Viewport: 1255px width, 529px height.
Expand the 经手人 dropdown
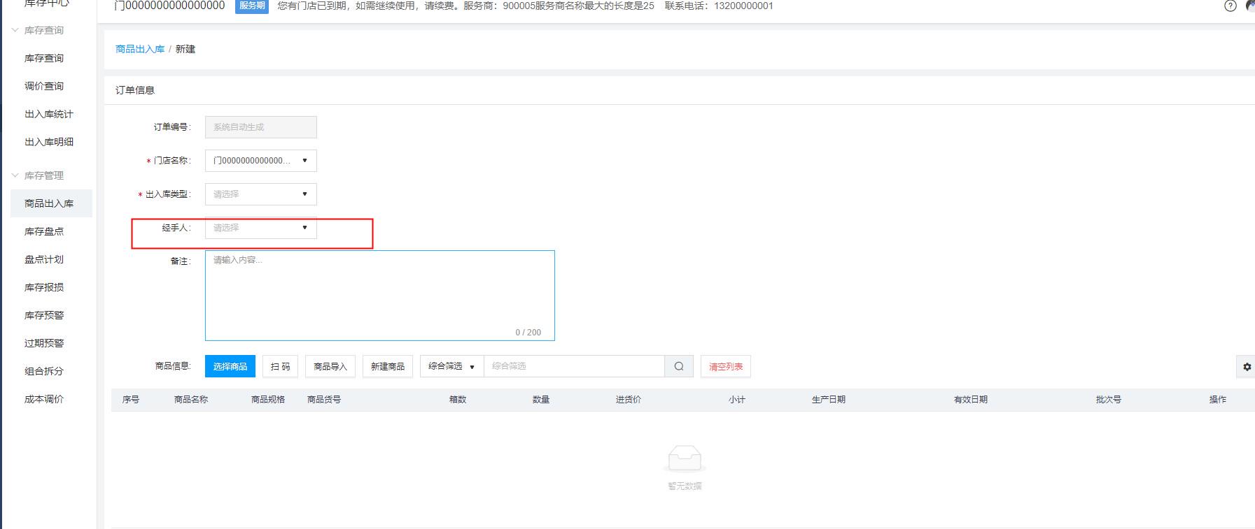(x=260, y=228)
